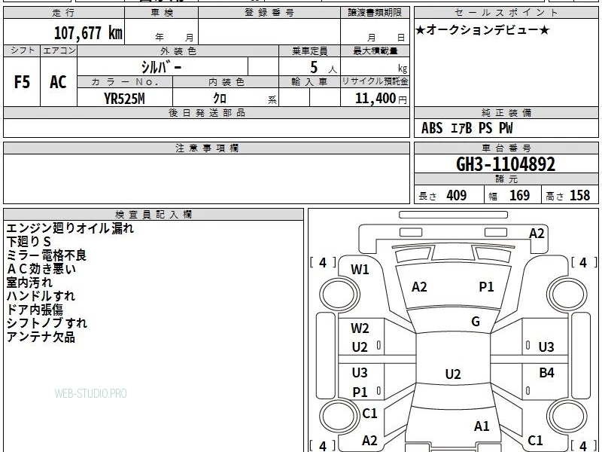The image size is (602, 452).
Task: Click the 登録番号 column header
Action: [x=269, y=13]
